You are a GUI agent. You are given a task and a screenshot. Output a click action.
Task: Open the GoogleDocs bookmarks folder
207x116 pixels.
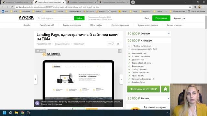click(x=145, y=12)
